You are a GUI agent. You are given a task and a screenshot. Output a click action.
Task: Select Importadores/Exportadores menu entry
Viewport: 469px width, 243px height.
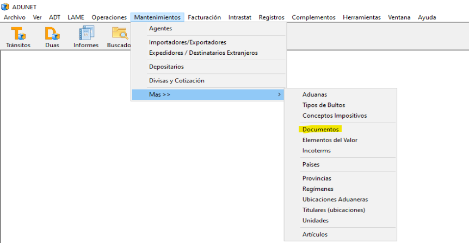(187, 42)
